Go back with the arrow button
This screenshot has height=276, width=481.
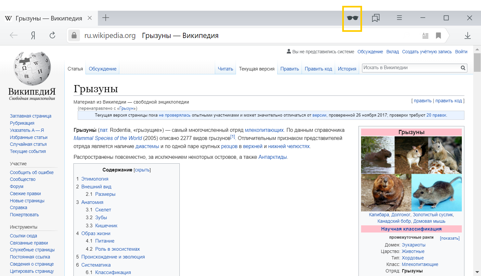pos(14,35)
